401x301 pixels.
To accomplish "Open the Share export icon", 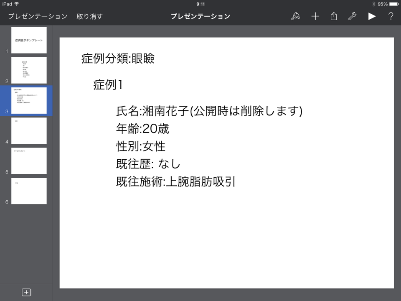I will (334, 16).
